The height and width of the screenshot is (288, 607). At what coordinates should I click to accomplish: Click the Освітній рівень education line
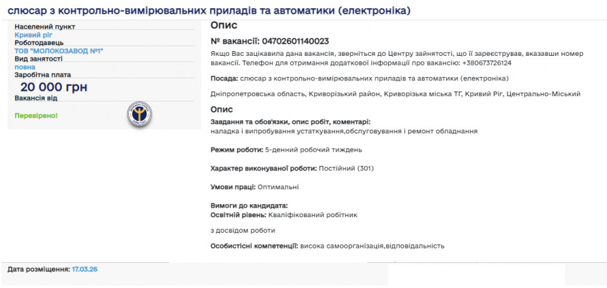(284, 214)
